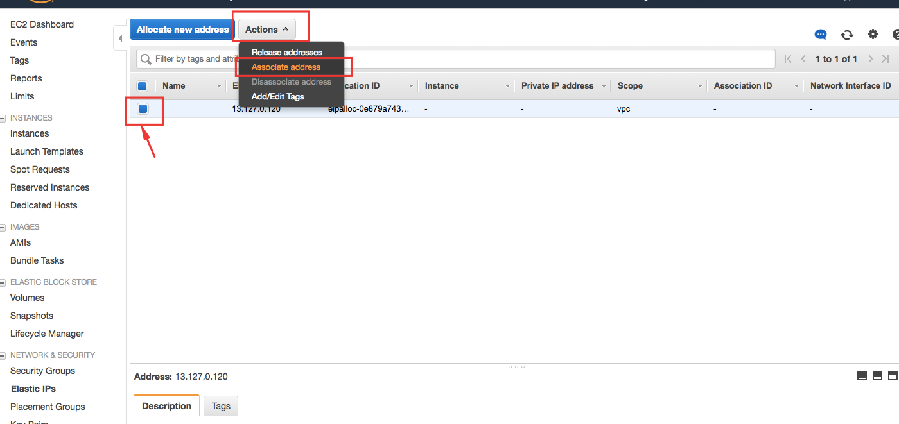Go to the next results page

(871, 59)
